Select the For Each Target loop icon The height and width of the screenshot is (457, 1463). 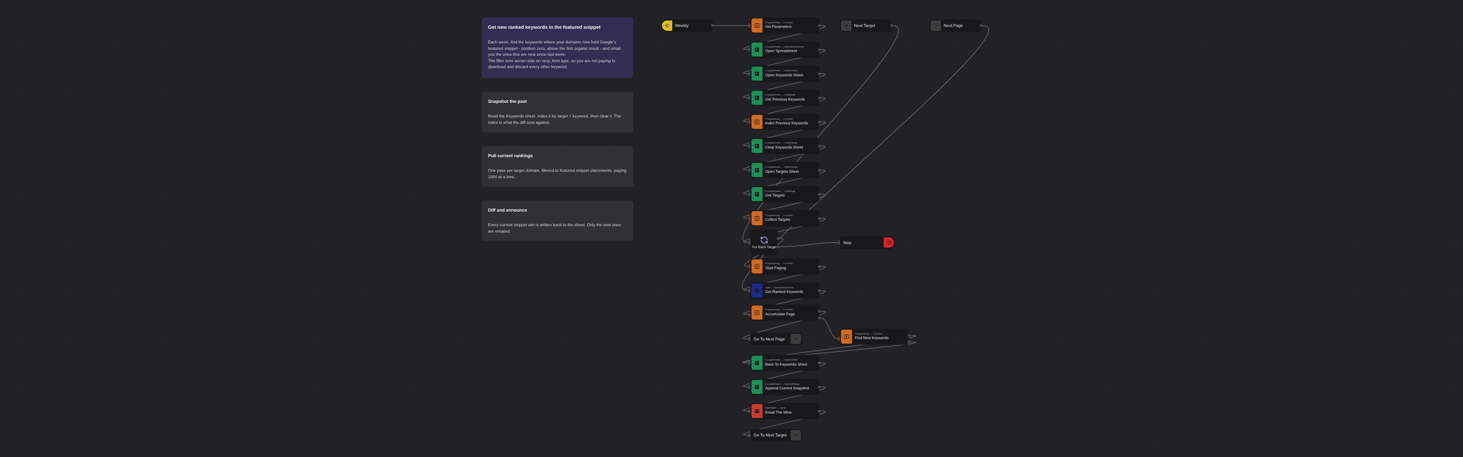[x=764, y=240]
